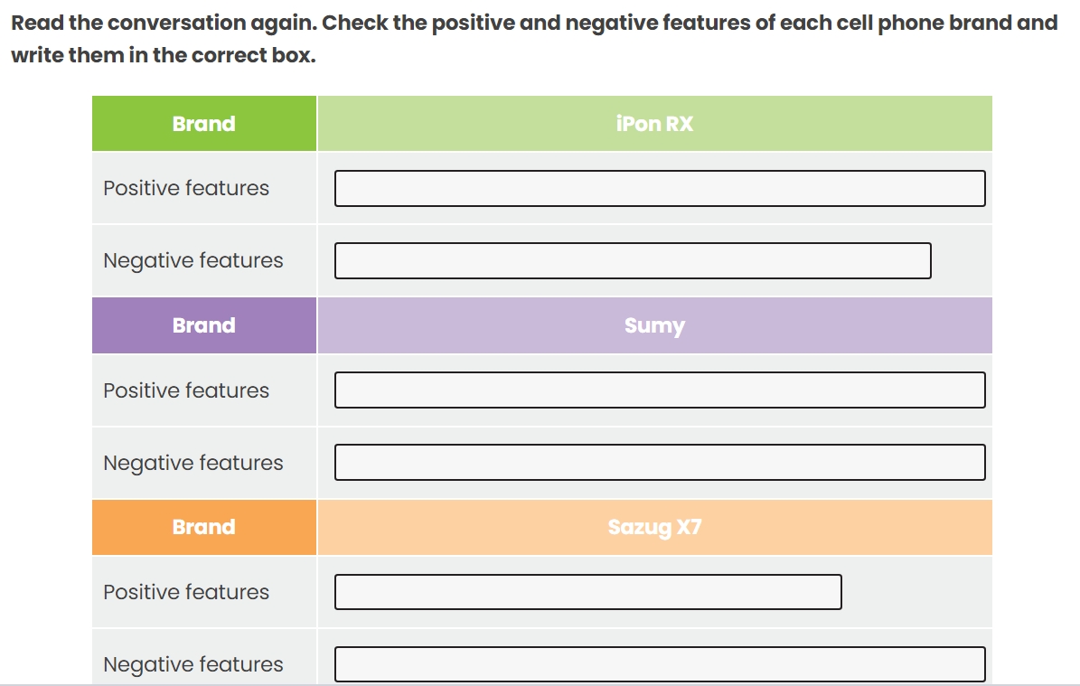The height and width of the screenshot is (686, 1080).
Task: Click the Positive features label under Sumy
Action: point(186,390)
